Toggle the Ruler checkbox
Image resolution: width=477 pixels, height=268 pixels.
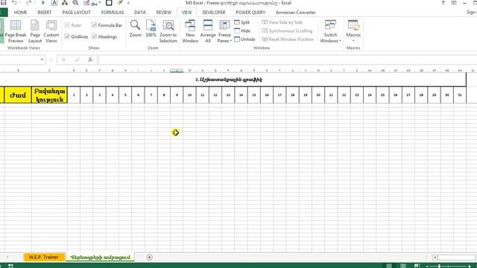coord(73,25)
